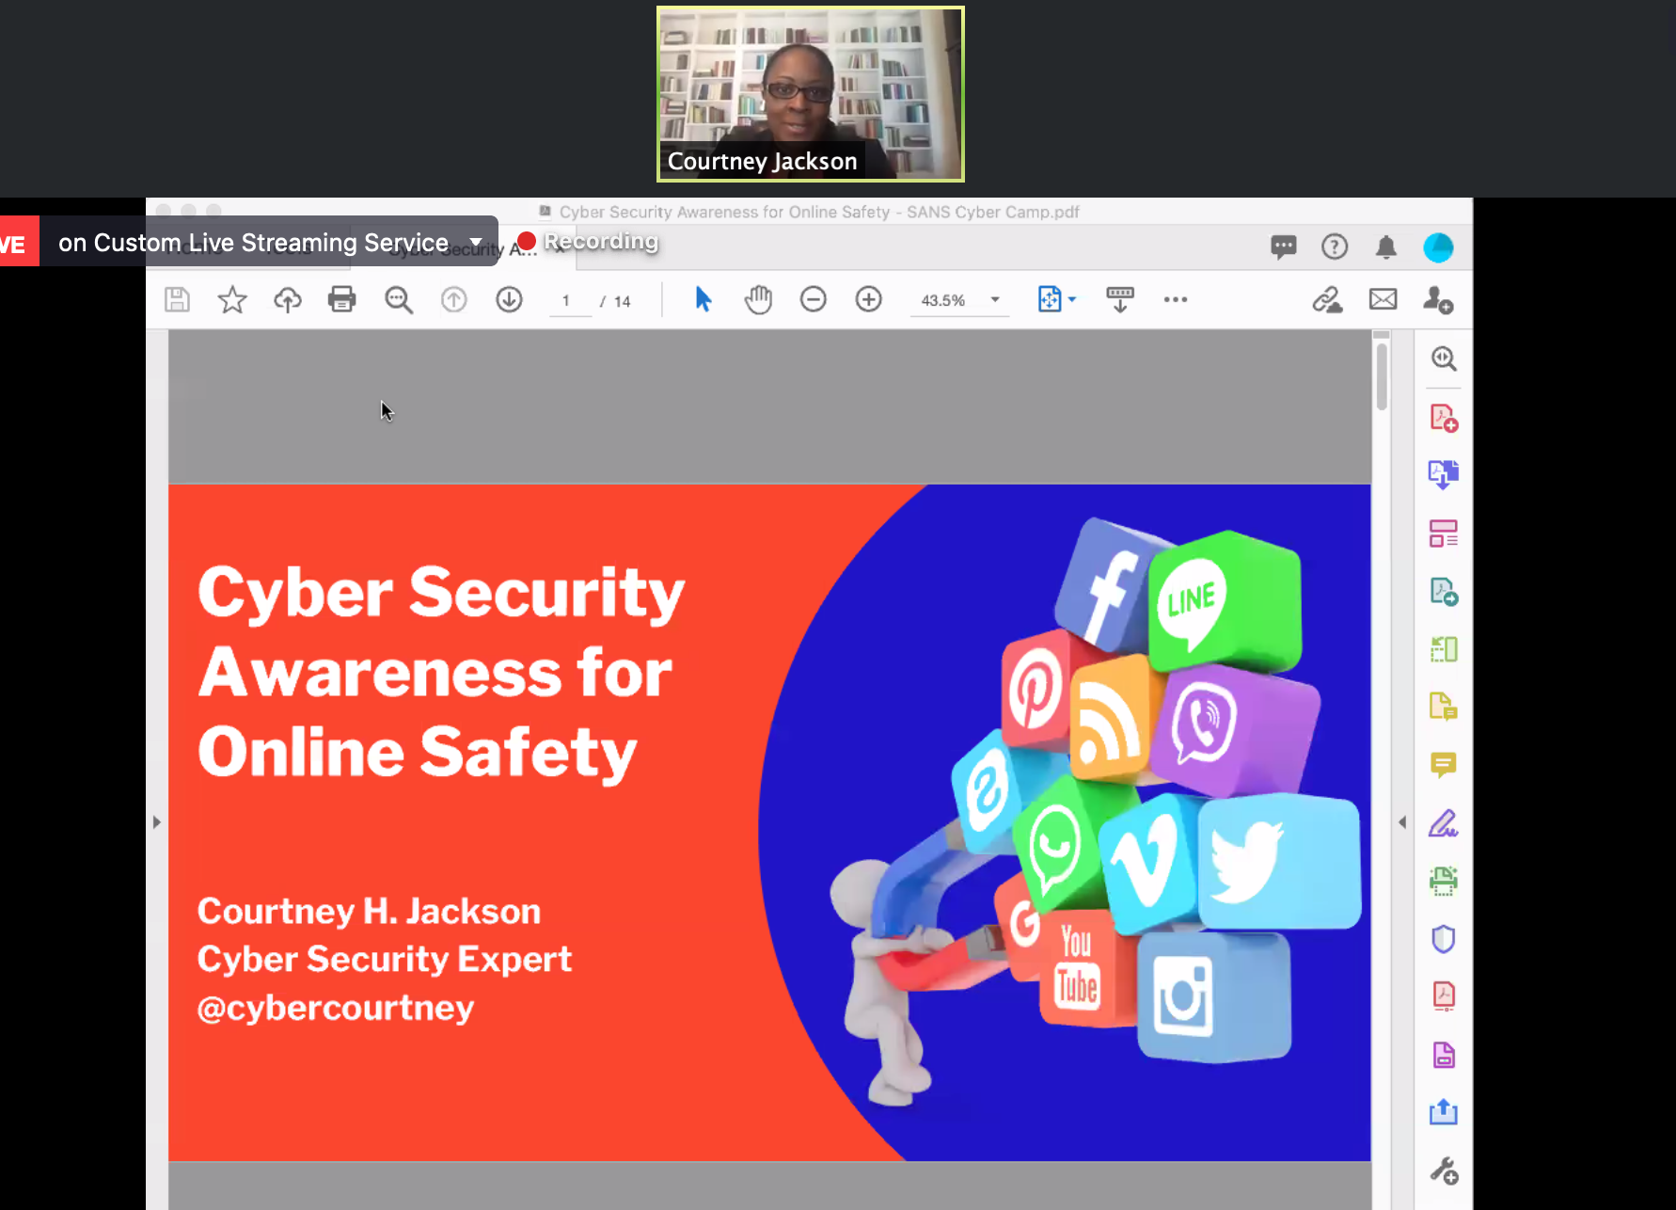Screen dimensions: 1676x1210
Task: Click the cloud upload icon
Action: 287,300
